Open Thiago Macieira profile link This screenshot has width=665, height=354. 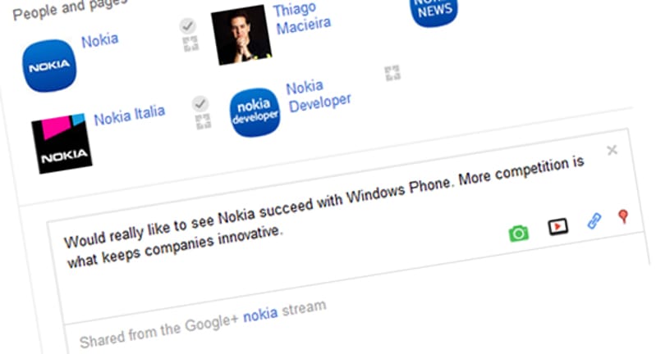point(301,18)
